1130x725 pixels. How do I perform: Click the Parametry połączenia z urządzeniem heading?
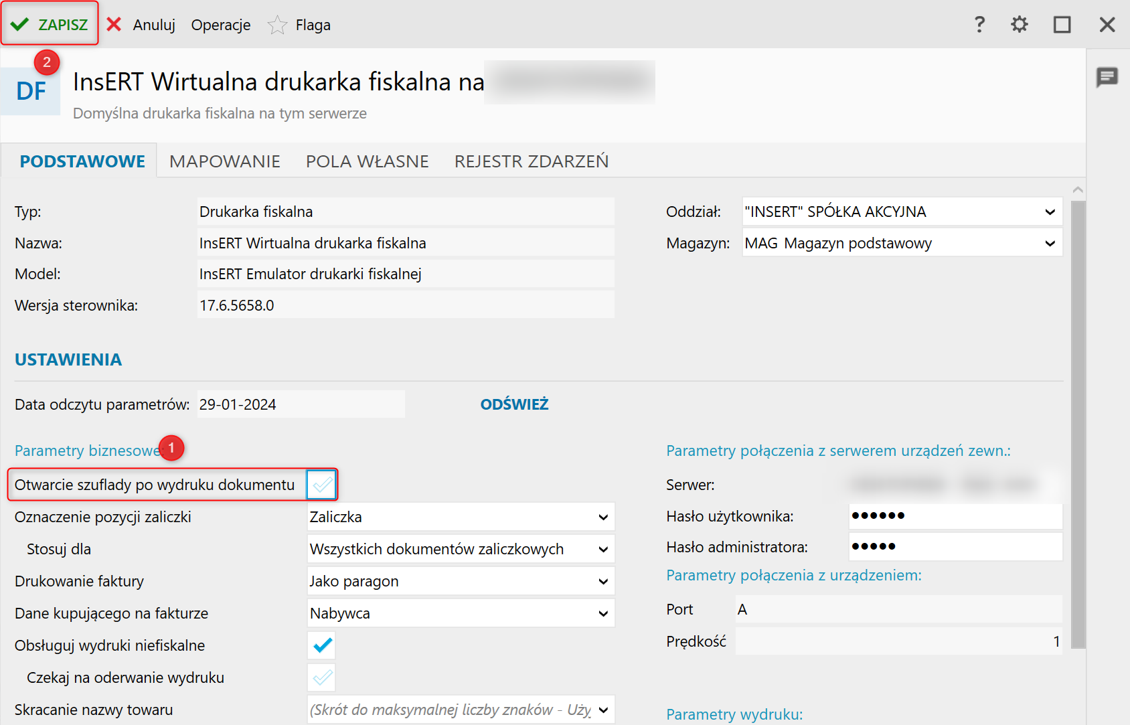(x=794, y=575)
